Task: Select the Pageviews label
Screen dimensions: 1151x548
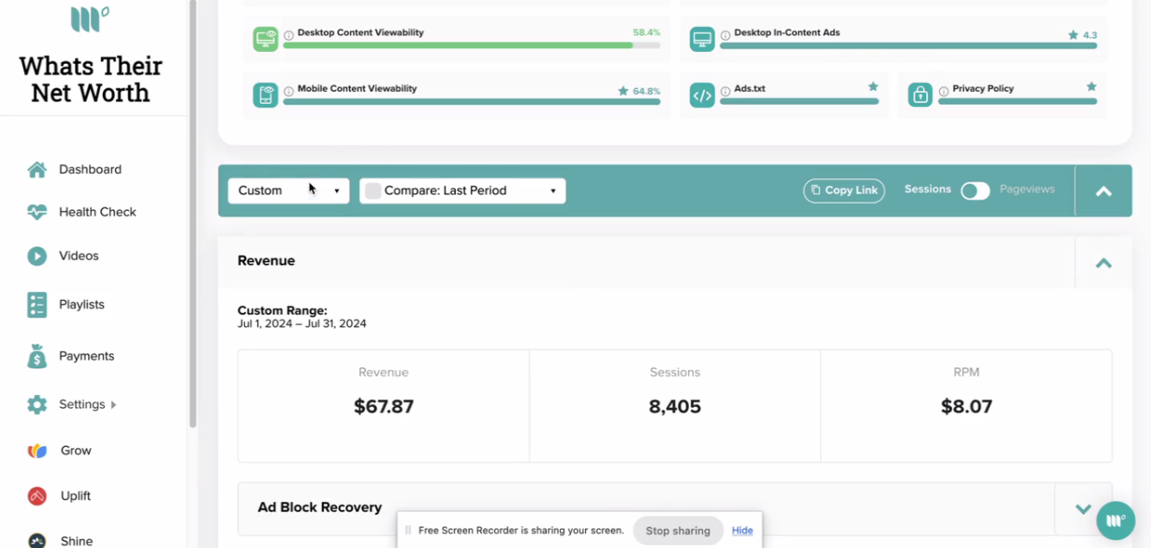Action: pos(1027,189)
